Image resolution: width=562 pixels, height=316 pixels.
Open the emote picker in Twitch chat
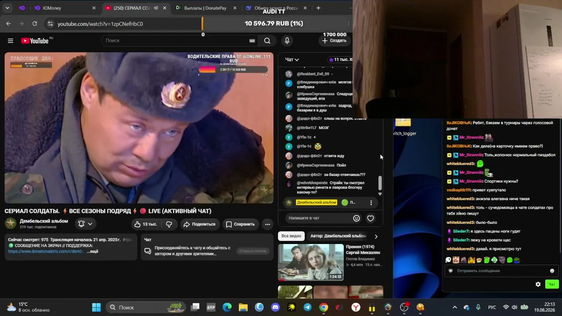coord(552,271)
